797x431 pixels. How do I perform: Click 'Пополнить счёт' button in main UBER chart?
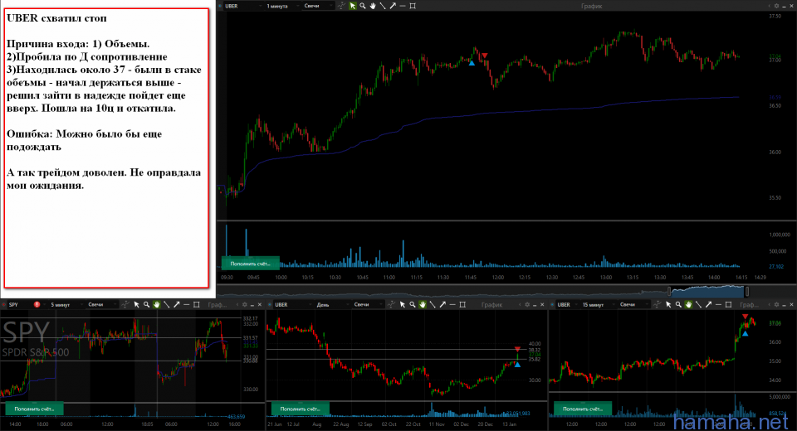pyautogui.click(x=251, y=264)
